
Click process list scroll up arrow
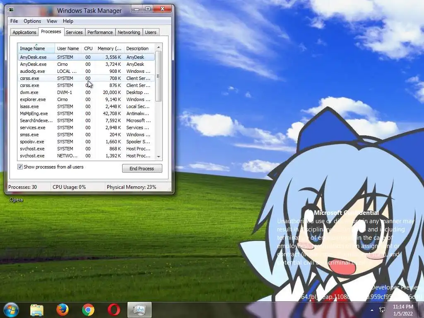click(159, 47)
